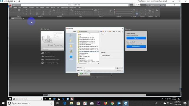Open the Views menu in Select File dialog
This screenshot has width=189, height=106.
[x=115, y=32]
